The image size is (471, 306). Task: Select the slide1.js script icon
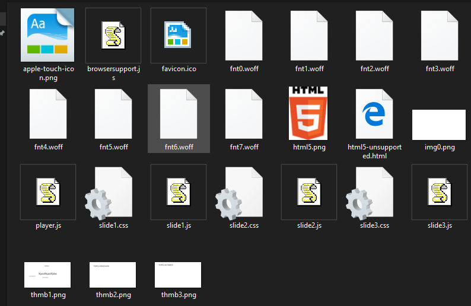(179, 192)
